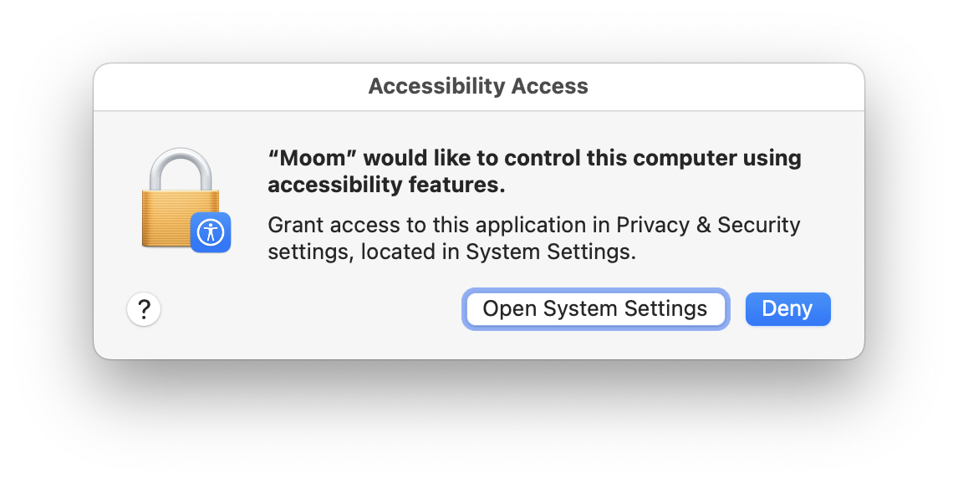The width and height of the screenshot is (958, 483).
Task: Open the help panel via the question mark
Action: pyautogui.click(x=144, y=308)
